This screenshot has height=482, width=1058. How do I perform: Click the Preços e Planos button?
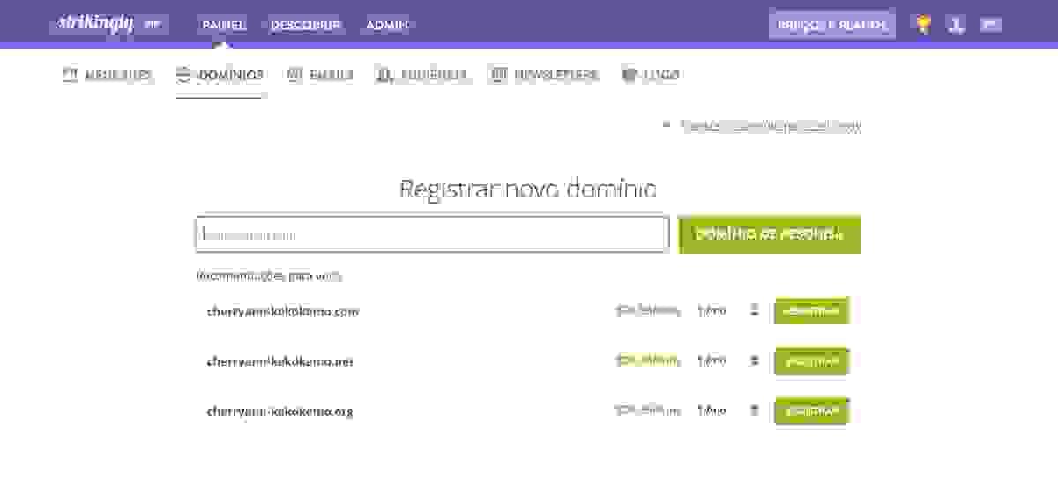click(832, 25)
